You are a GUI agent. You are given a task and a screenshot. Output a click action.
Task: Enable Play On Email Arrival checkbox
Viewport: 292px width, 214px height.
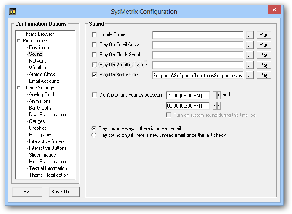pos(94,44)
